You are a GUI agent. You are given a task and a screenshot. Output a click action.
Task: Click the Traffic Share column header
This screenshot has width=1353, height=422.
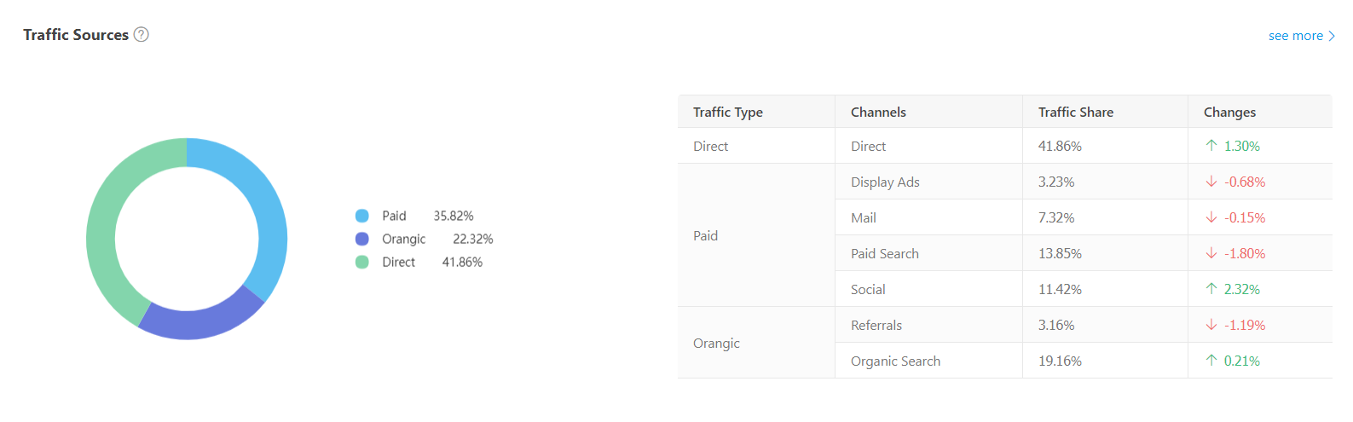1076,112
